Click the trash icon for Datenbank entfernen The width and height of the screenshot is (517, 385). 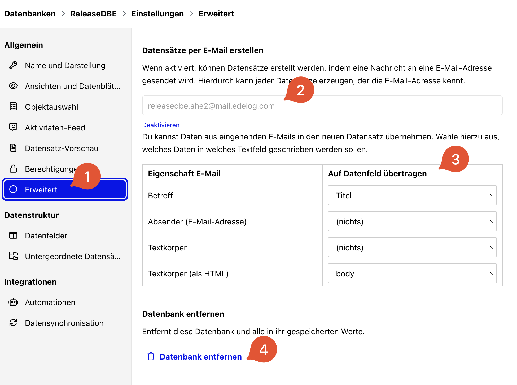tap(151, 356)
